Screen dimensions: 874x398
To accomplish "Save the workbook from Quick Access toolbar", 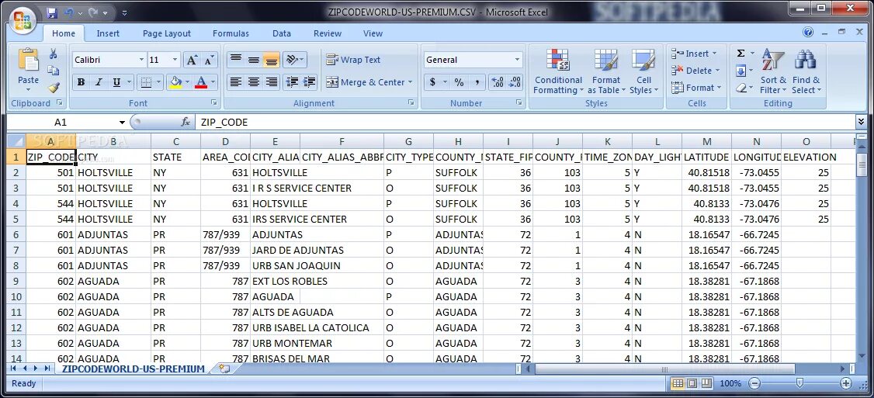I will [x=52, y=12].
